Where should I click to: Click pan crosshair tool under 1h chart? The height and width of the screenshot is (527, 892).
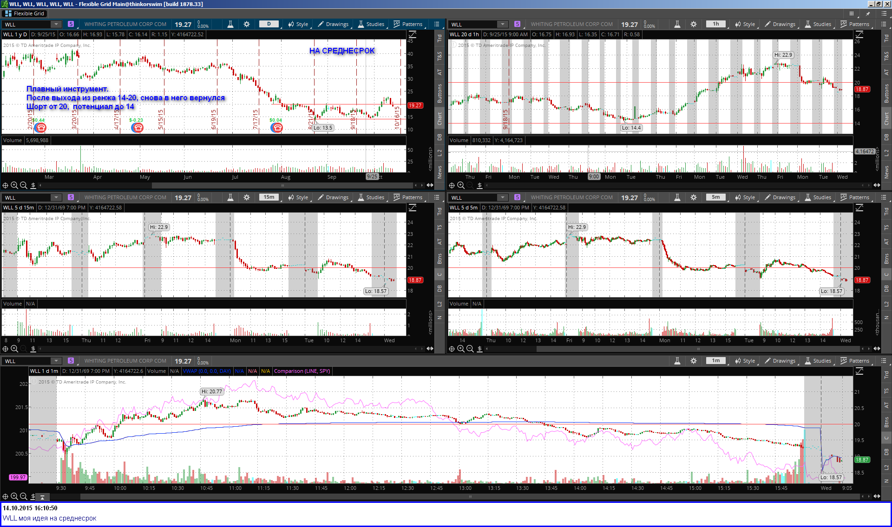click(x=452, y=185)
